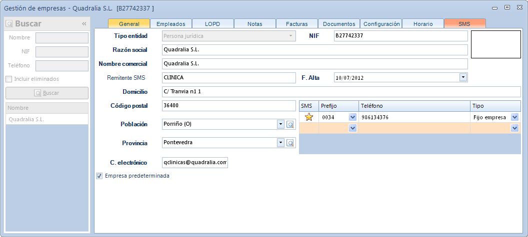Screen dimensions: 528x237
Task: Click the SMS column header in phone grid
Action: 309,106
